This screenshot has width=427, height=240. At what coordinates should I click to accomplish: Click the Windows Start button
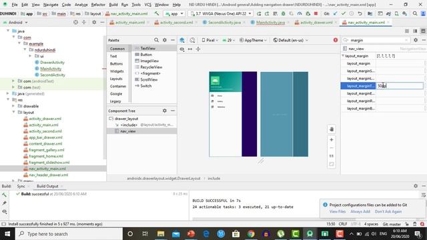(7, 234)
